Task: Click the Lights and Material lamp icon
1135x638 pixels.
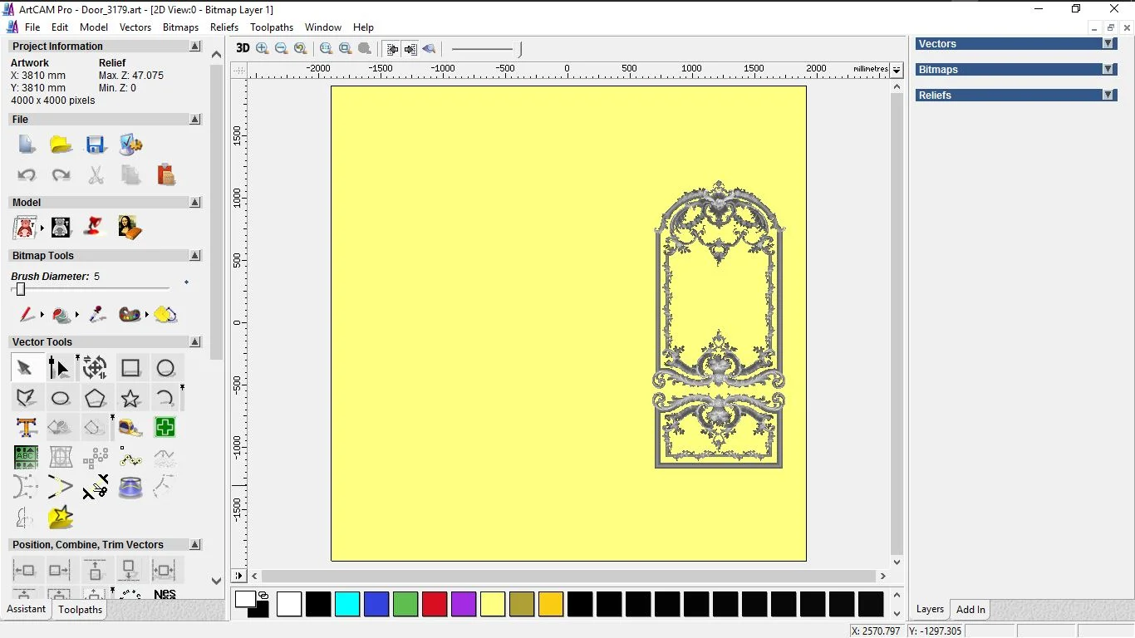Action: point(95,227)
